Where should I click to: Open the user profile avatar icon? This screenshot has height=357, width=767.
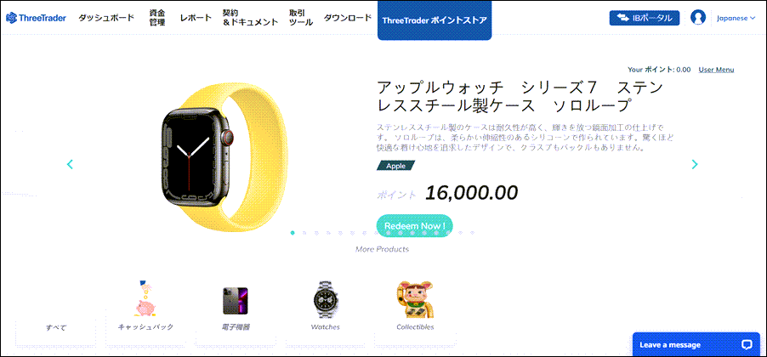click(698, 18)
